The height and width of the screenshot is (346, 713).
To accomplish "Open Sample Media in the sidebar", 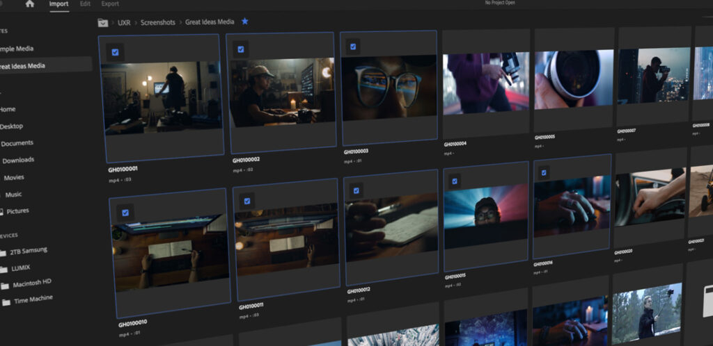I will coord(17,49).
